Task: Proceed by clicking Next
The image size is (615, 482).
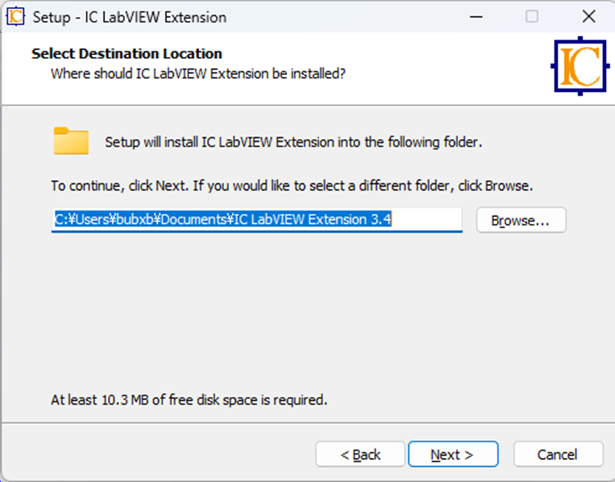Action: pos(453,454)
